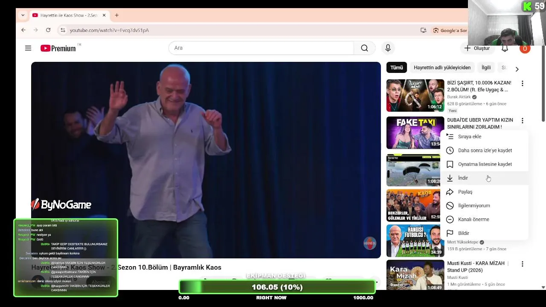Open more options for Musti Kusti video
546x307 pixels.
click(522, 264)
